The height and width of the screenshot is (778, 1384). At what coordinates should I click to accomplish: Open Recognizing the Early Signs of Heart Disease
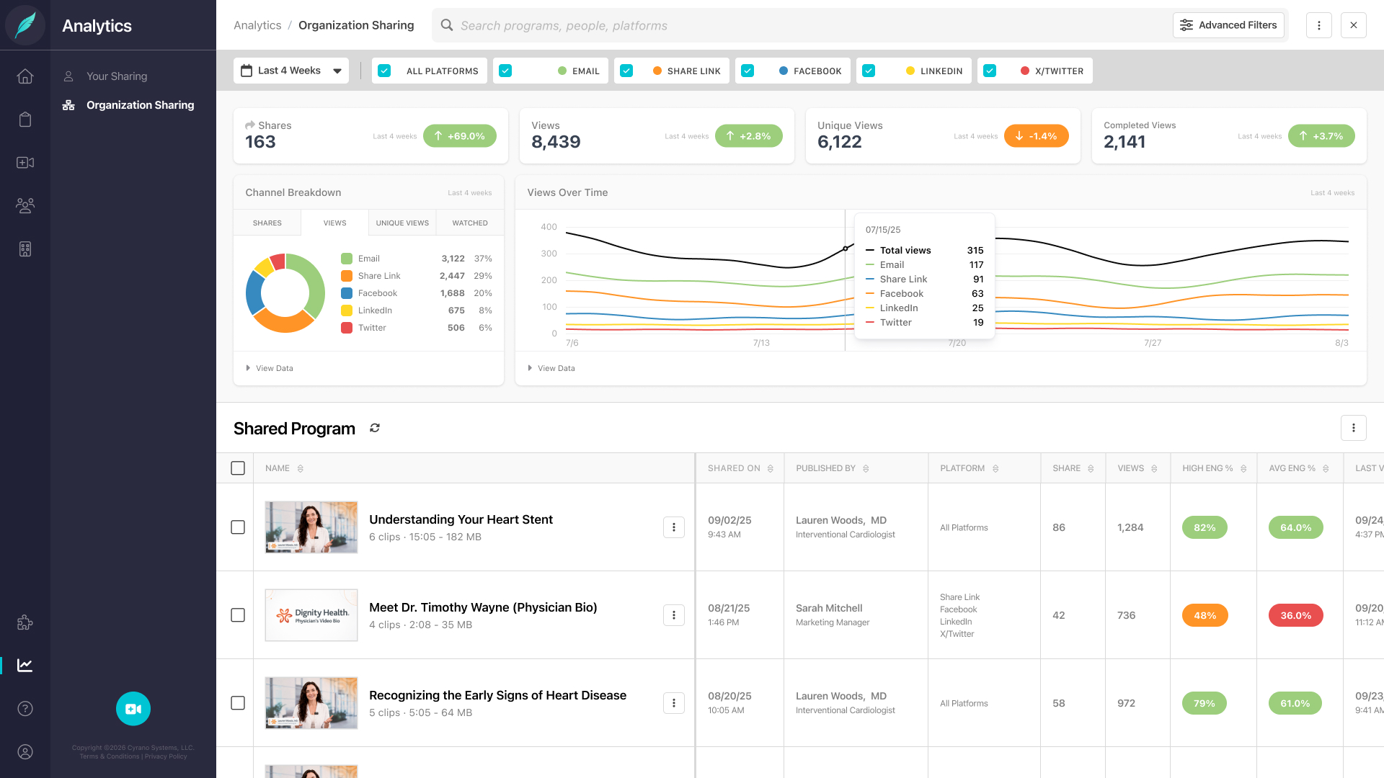[x=497, y=695]
